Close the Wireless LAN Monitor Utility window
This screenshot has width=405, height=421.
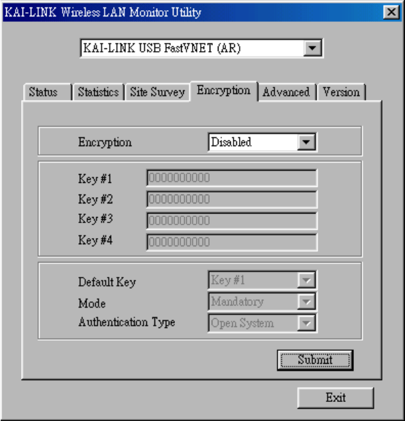391,12
